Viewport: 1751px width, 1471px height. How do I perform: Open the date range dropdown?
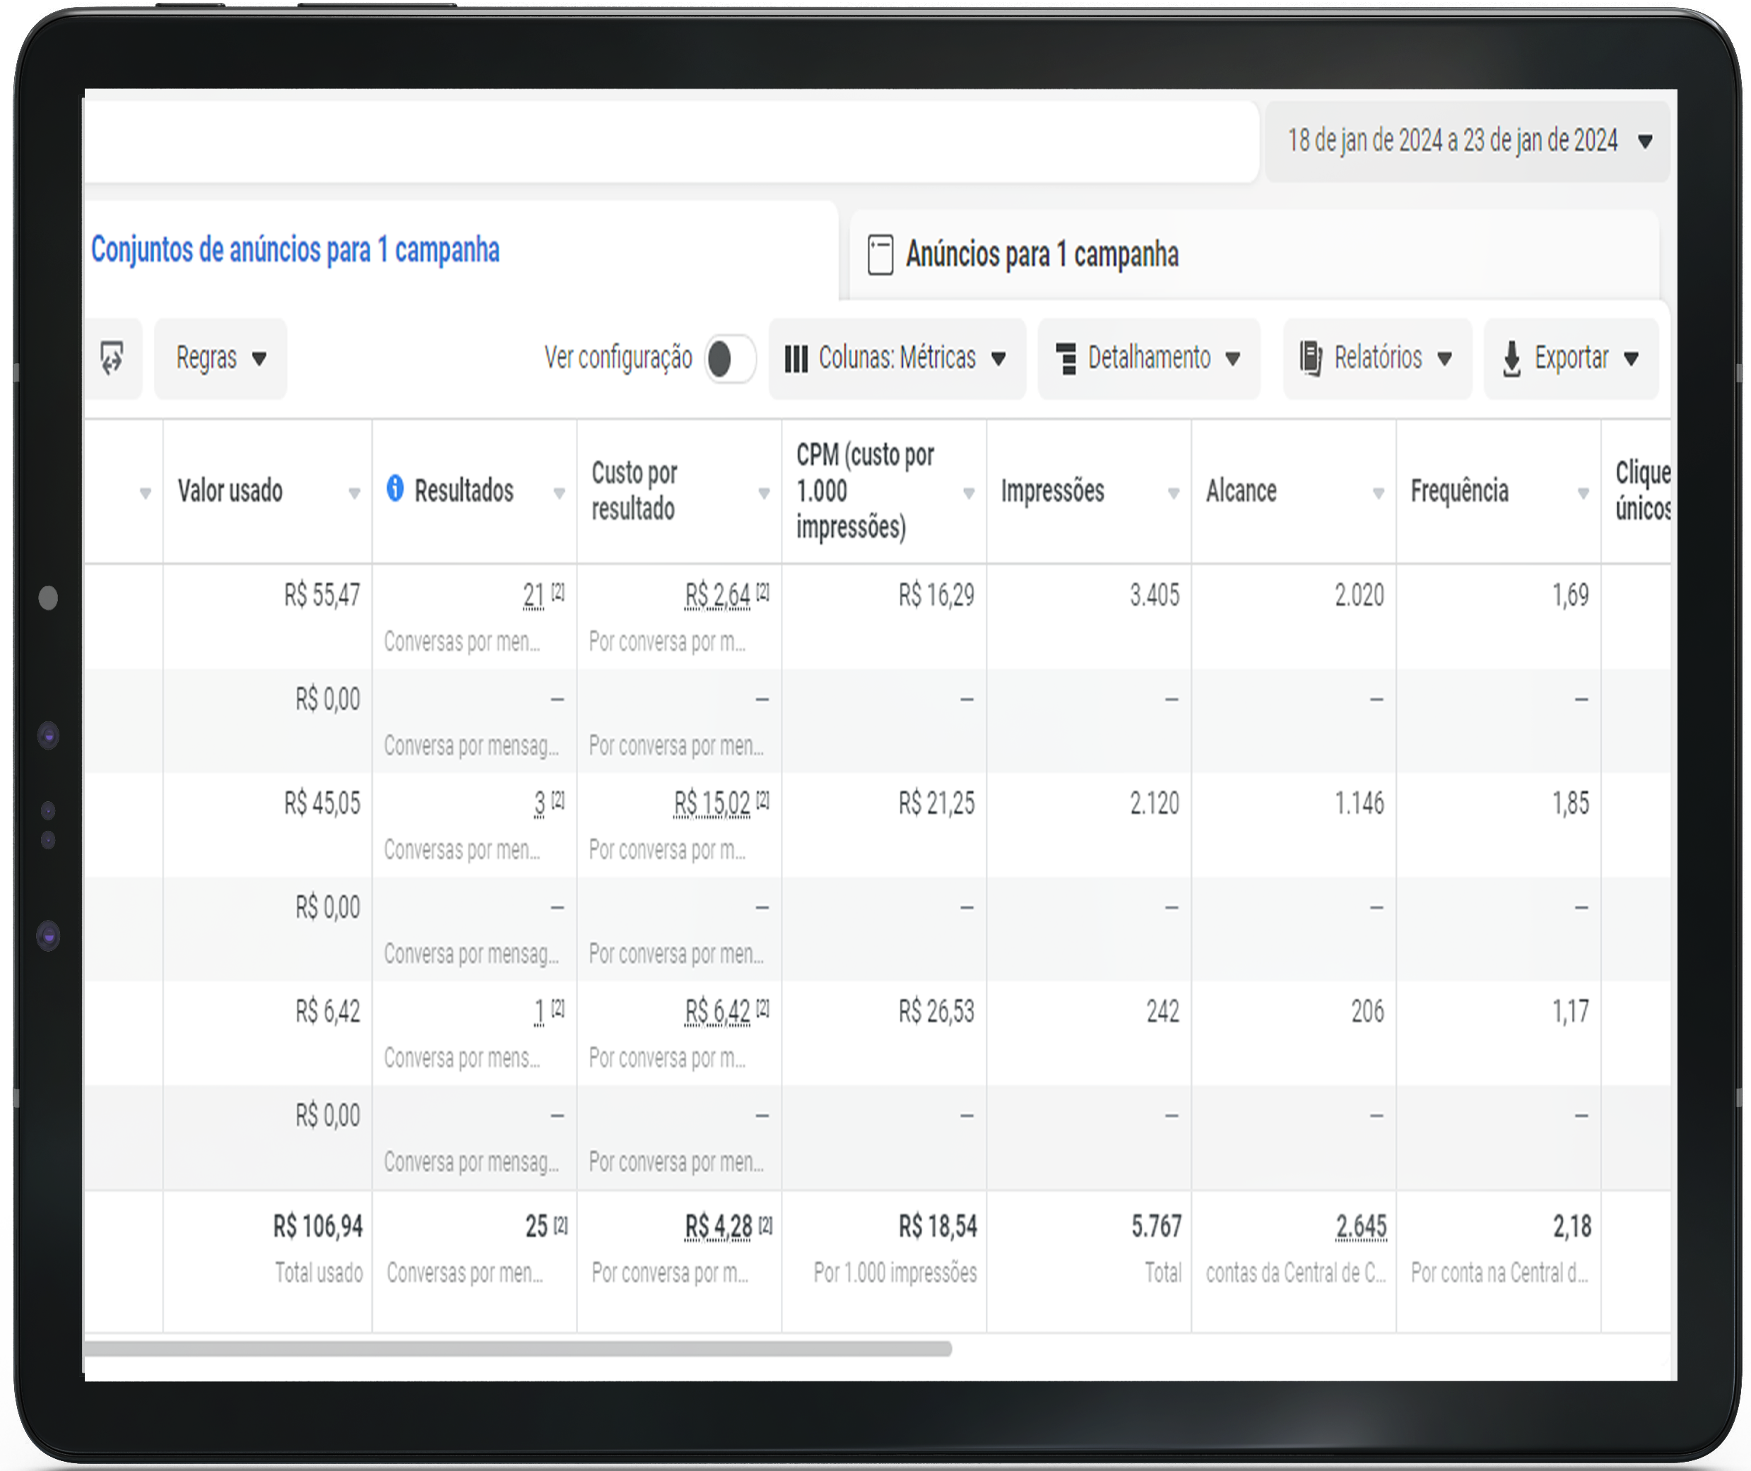(x=1467, y=141)
